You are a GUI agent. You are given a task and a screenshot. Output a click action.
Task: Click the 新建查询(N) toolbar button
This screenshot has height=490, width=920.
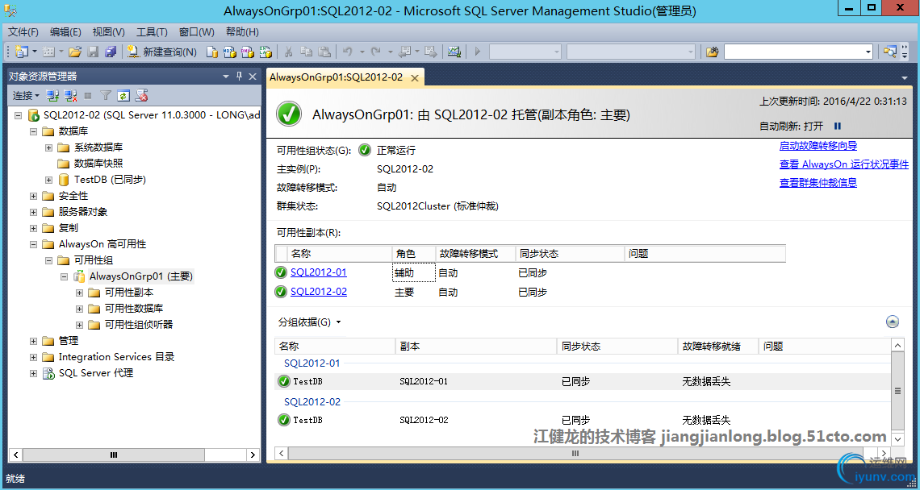point(162,52)
